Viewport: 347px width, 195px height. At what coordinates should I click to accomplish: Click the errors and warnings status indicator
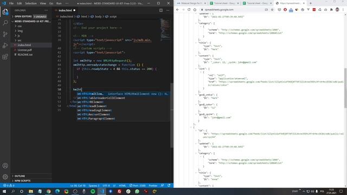9,185
